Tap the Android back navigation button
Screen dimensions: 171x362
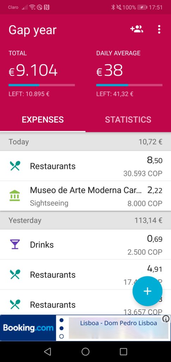pyautogui.click(x=47, y=352)
